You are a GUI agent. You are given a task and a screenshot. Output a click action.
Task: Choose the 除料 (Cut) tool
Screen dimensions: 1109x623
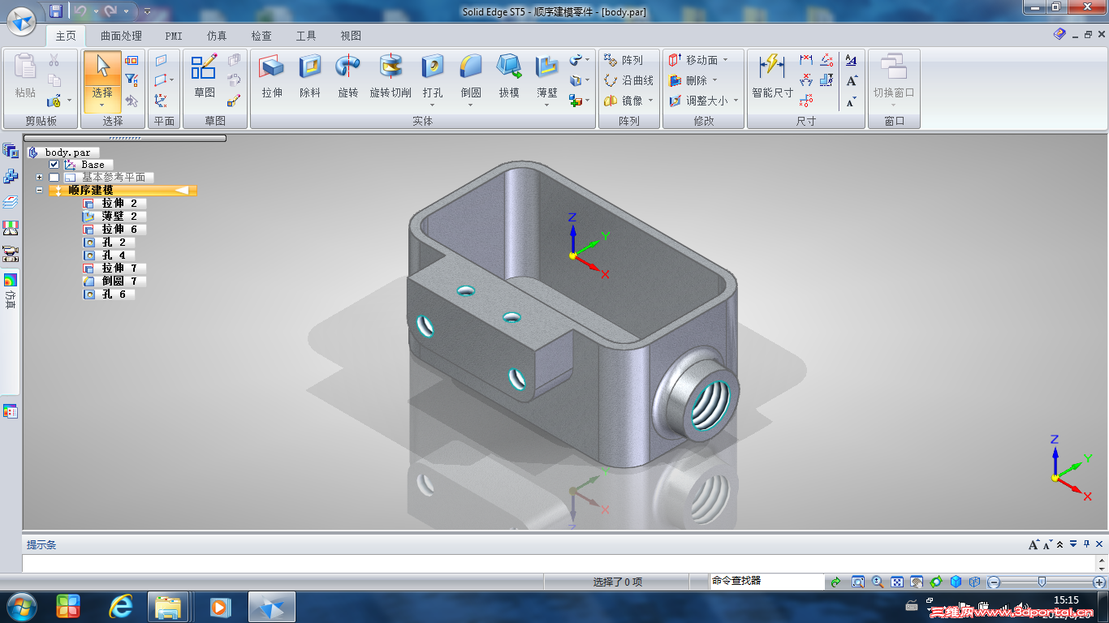click(310, 76)
